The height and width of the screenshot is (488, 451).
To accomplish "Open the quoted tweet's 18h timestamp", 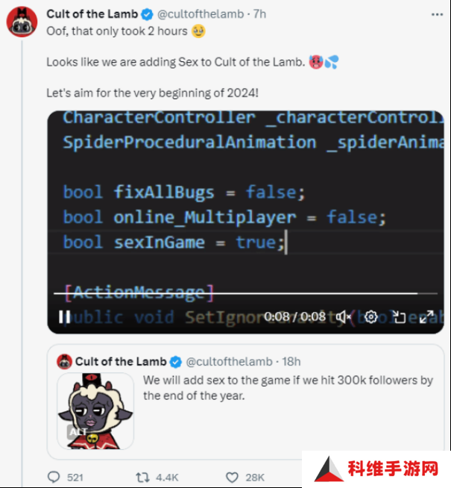I will coord(291,362).
